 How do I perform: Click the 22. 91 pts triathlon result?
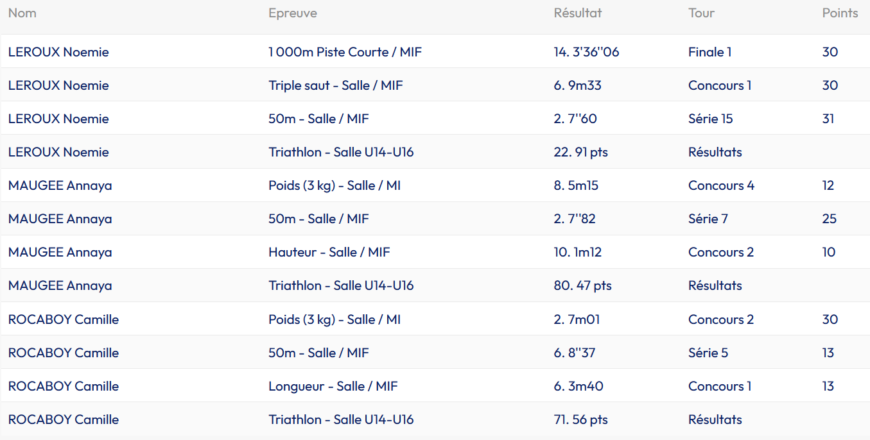click(x=580, y=153)
